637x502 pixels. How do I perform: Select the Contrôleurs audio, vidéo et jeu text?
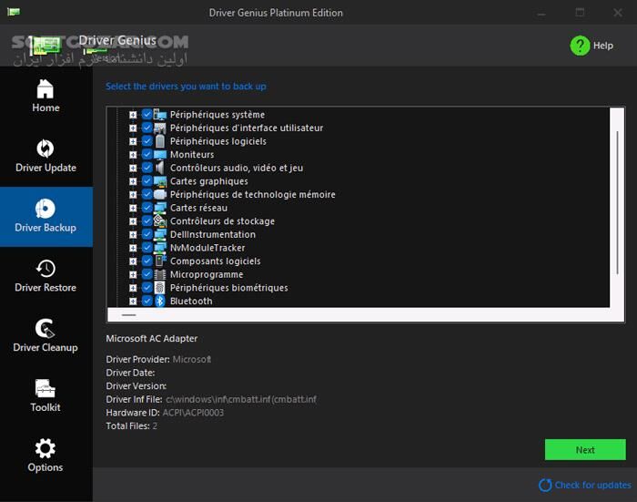237,168
